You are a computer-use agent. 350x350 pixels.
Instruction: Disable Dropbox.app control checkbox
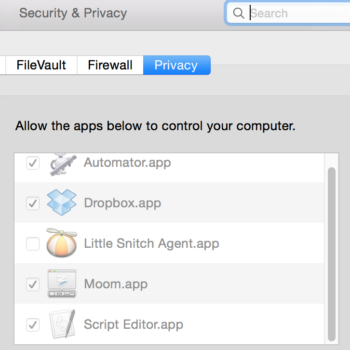(32, 203)
